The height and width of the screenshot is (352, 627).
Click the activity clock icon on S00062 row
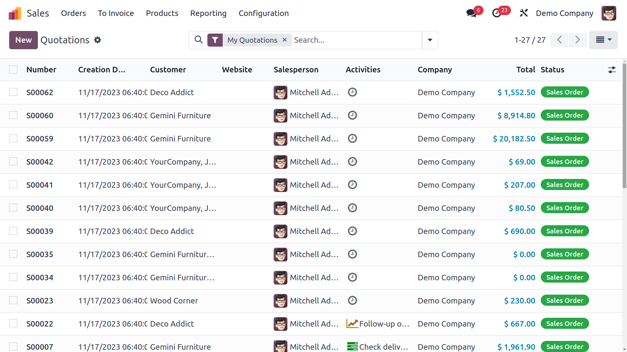pyautogui.click(x=353, y=92)
